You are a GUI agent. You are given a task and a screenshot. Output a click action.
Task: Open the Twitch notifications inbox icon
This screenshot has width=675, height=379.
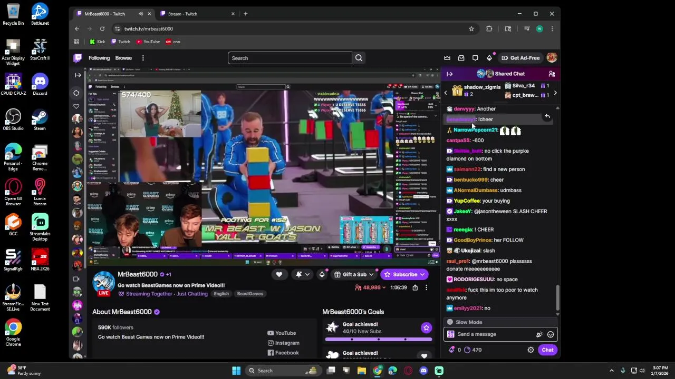coord(461,58)
